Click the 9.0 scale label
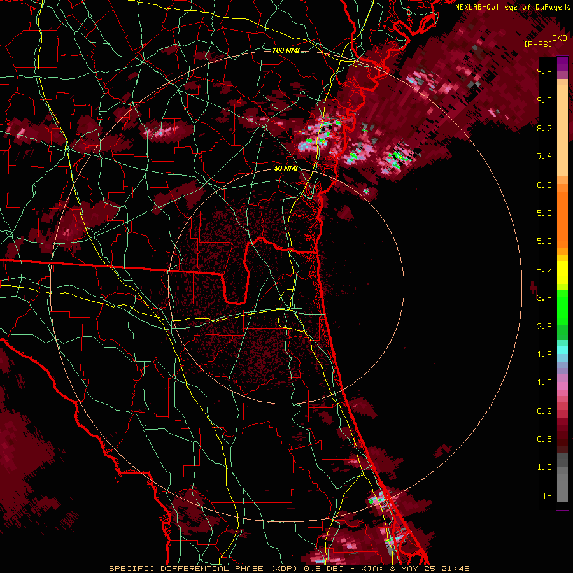Screen dimensions: 573x573 tap(544, 100)
